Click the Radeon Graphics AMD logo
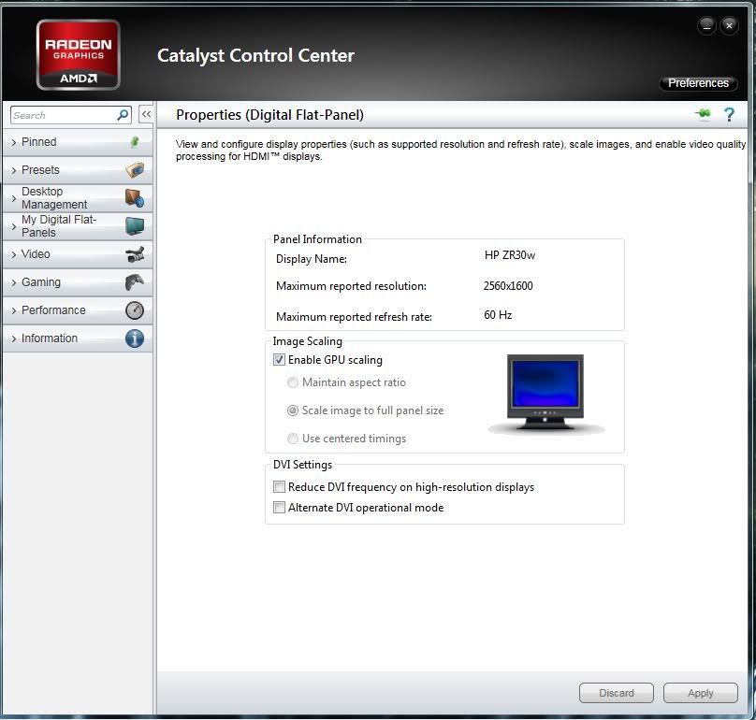This screenshot has height=720, width=756. [x=78, y=55]
